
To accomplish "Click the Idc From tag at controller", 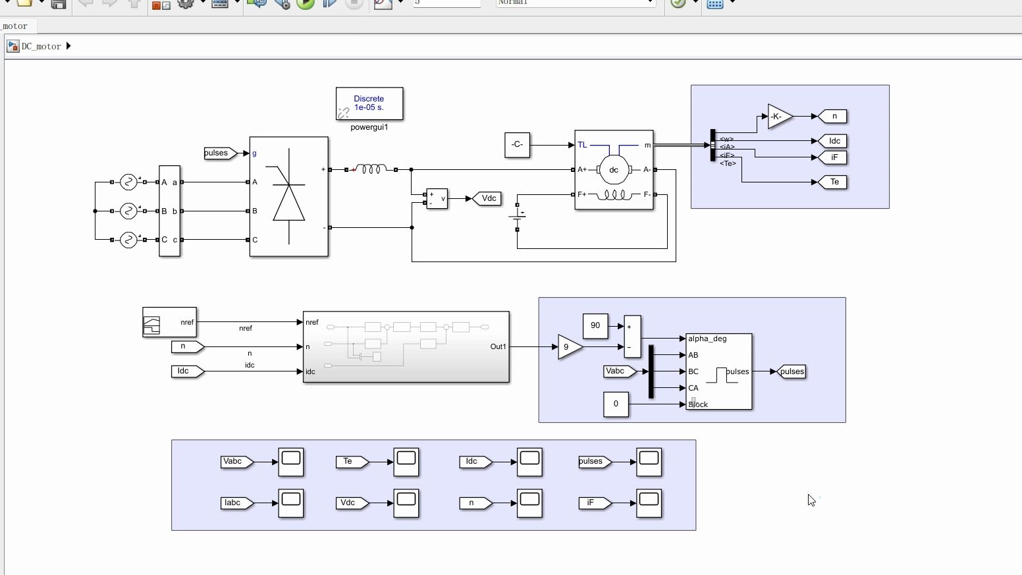I will [x=188, y=371].
